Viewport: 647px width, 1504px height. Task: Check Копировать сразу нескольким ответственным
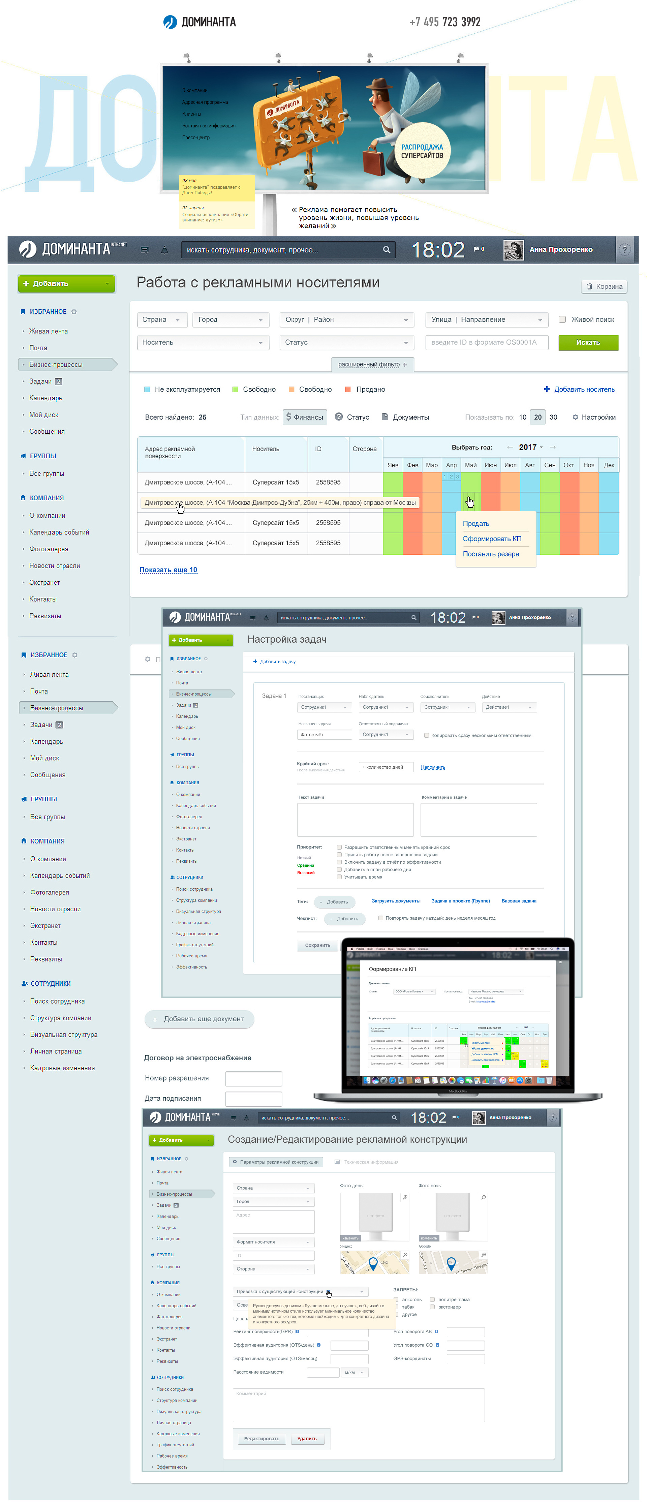point(426,736)
